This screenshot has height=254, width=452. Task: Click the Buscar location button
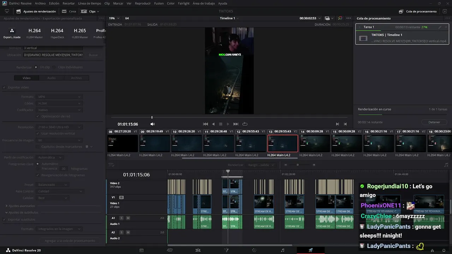coord(93,55)
